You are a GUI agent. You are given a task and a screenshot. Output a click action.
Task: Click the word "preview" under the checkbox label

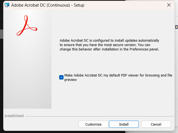[x=70, y=80]
